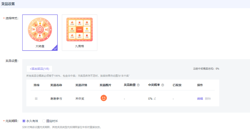Click help icon beside 中奖概率 header

(163, 85)
